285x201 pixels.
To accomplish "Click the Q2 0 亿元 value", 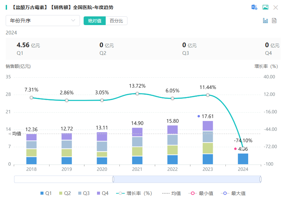I will click(x=107, y=45).
